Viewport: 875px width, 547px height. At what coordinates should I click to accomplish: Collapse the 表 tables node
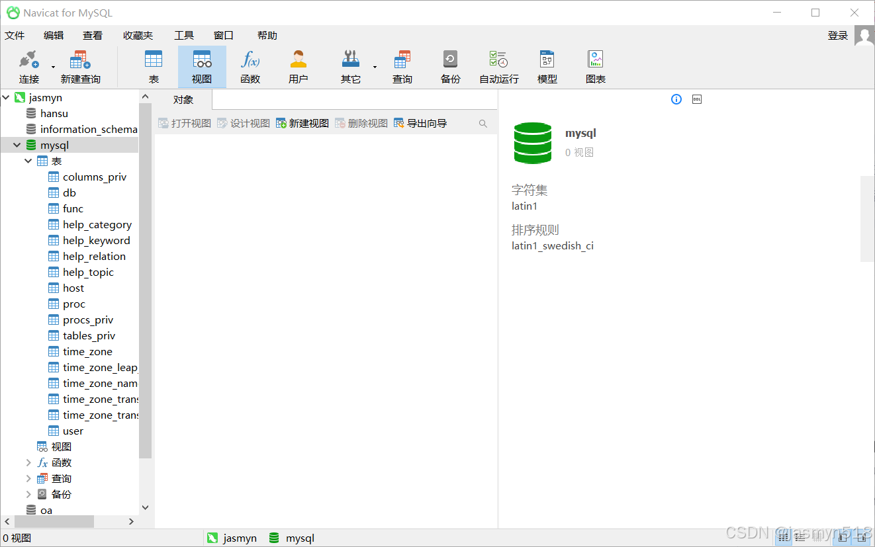point(28,161)
